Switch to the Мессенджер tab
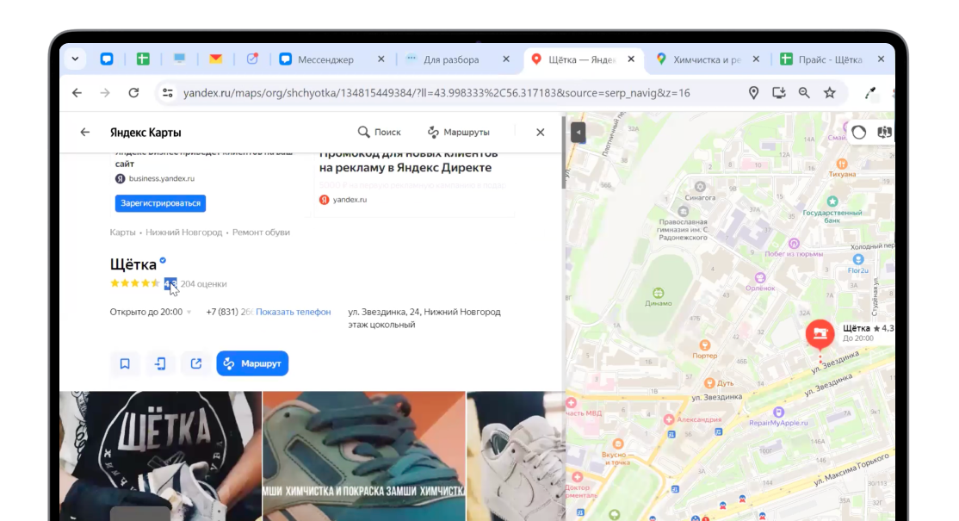The width and height of the screenshot is (959, 521). coord(325,59)
